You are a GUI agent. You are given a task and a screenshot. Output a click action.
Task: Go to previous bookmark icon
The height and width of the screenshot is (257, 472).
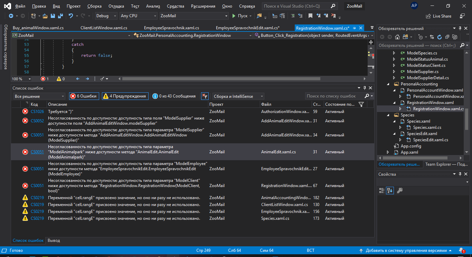point(318,16)
